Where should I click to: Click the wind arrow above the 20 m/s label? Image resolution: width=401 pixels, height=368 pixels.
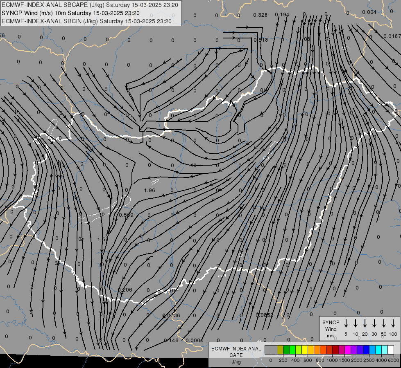tap(365, 323)
